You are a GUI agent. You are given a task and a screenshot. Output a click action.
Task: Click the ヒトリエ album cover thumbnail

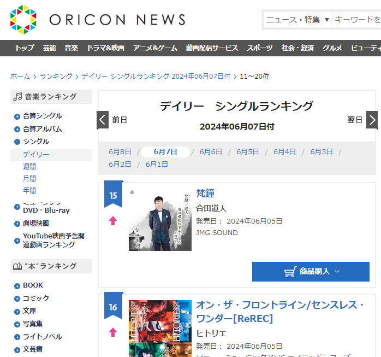[x=160, y=329]
